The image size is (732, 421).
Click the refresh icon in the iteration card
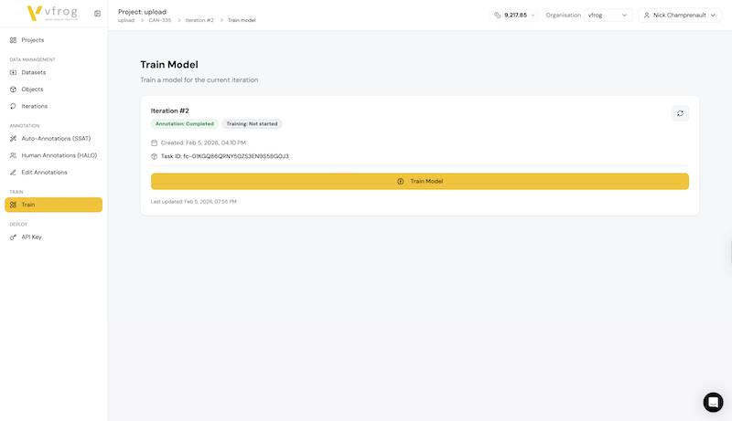pyautogui.click(x=680, y=113)
